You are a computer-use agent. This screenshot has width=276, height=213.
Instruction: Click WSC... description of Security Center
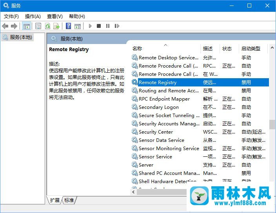click(x=210, y=132)
